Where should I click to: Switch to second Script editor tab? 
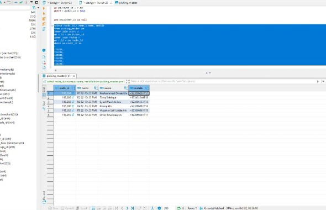(x=95, y=3)
